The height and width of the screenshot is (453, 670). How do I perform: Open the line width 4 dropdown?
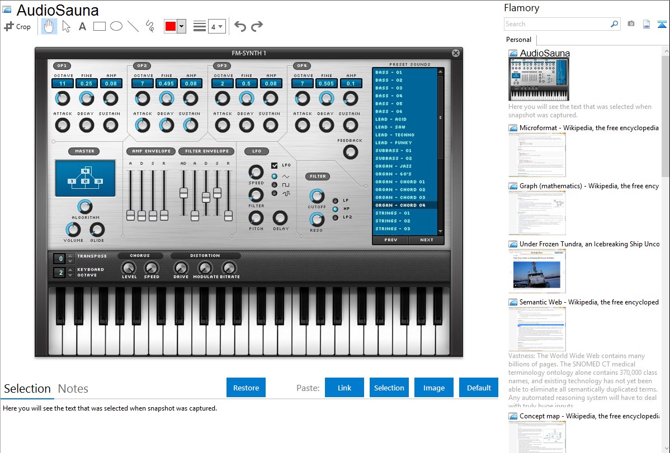[217, 26]
